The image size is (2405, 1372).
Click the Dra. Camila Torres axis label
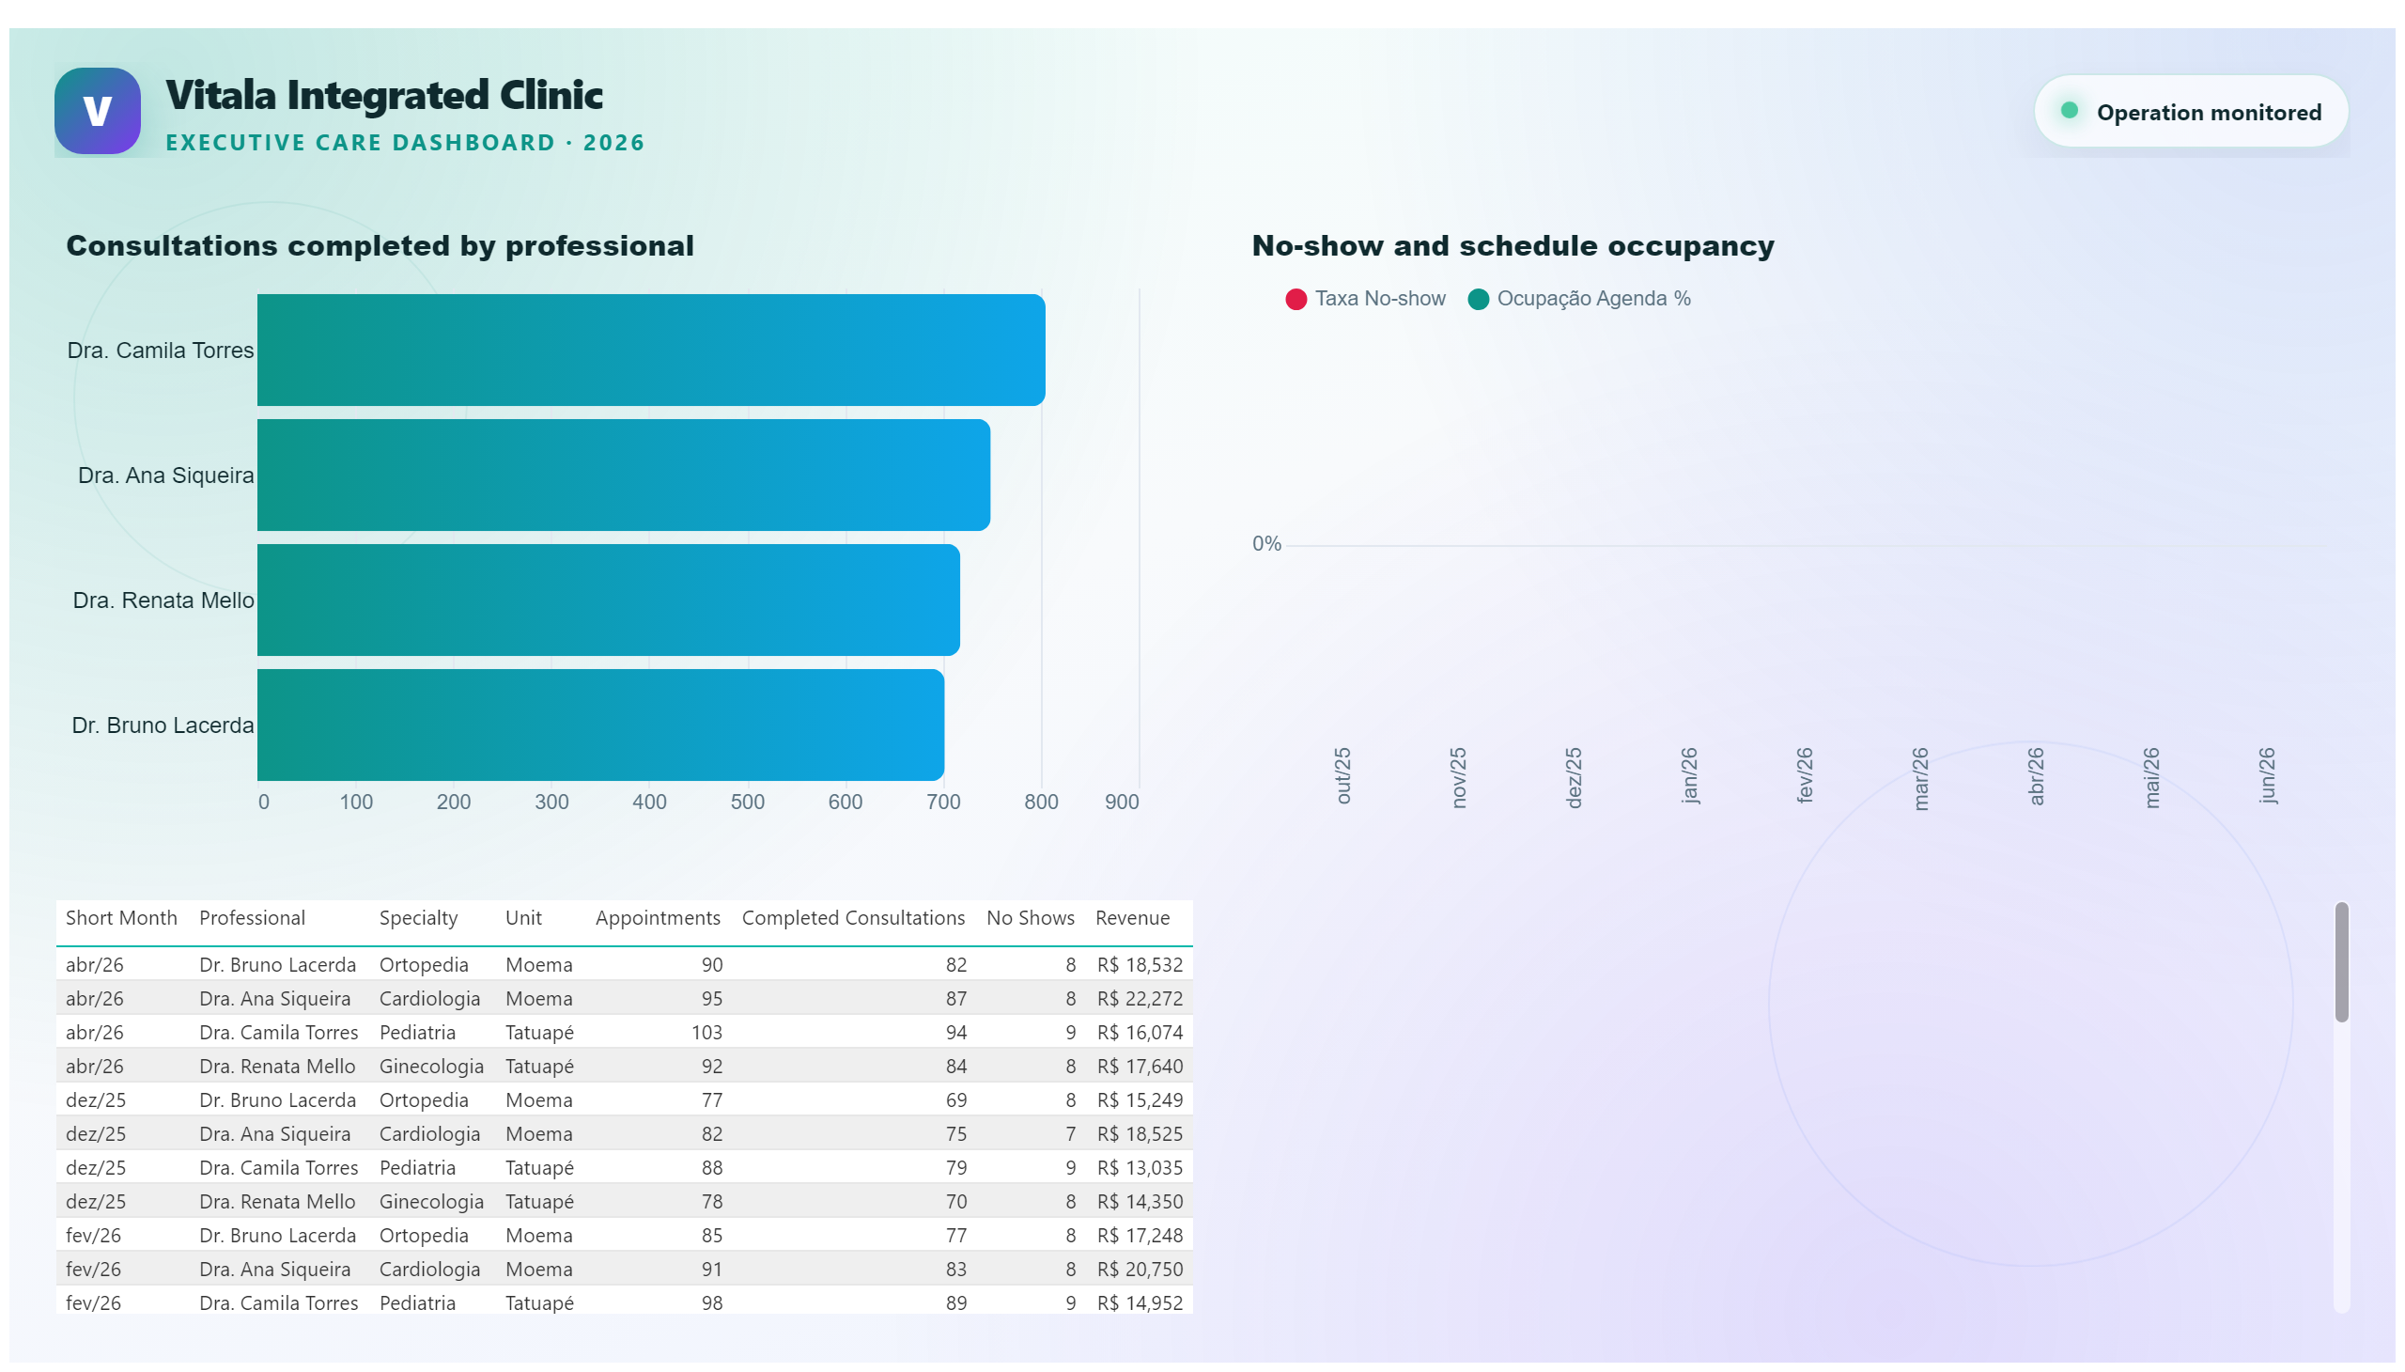pos(160,351)
